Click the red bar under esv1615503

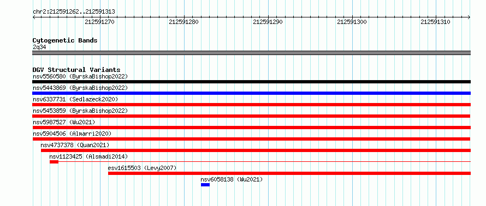[289, 173]
